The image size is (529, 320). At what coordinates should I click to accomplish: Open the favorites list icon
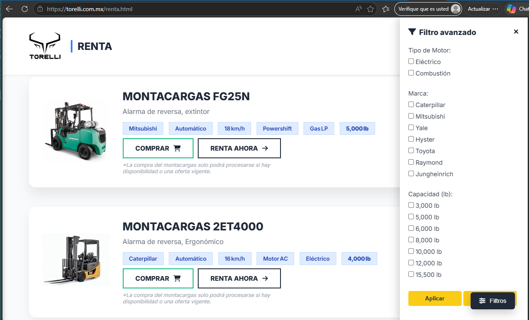[386, 9]
